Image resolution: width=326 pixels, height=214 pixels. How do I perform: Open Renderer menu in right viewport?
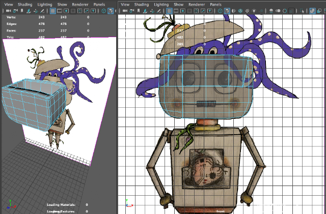pyautogui.click(x=197, y=5)
